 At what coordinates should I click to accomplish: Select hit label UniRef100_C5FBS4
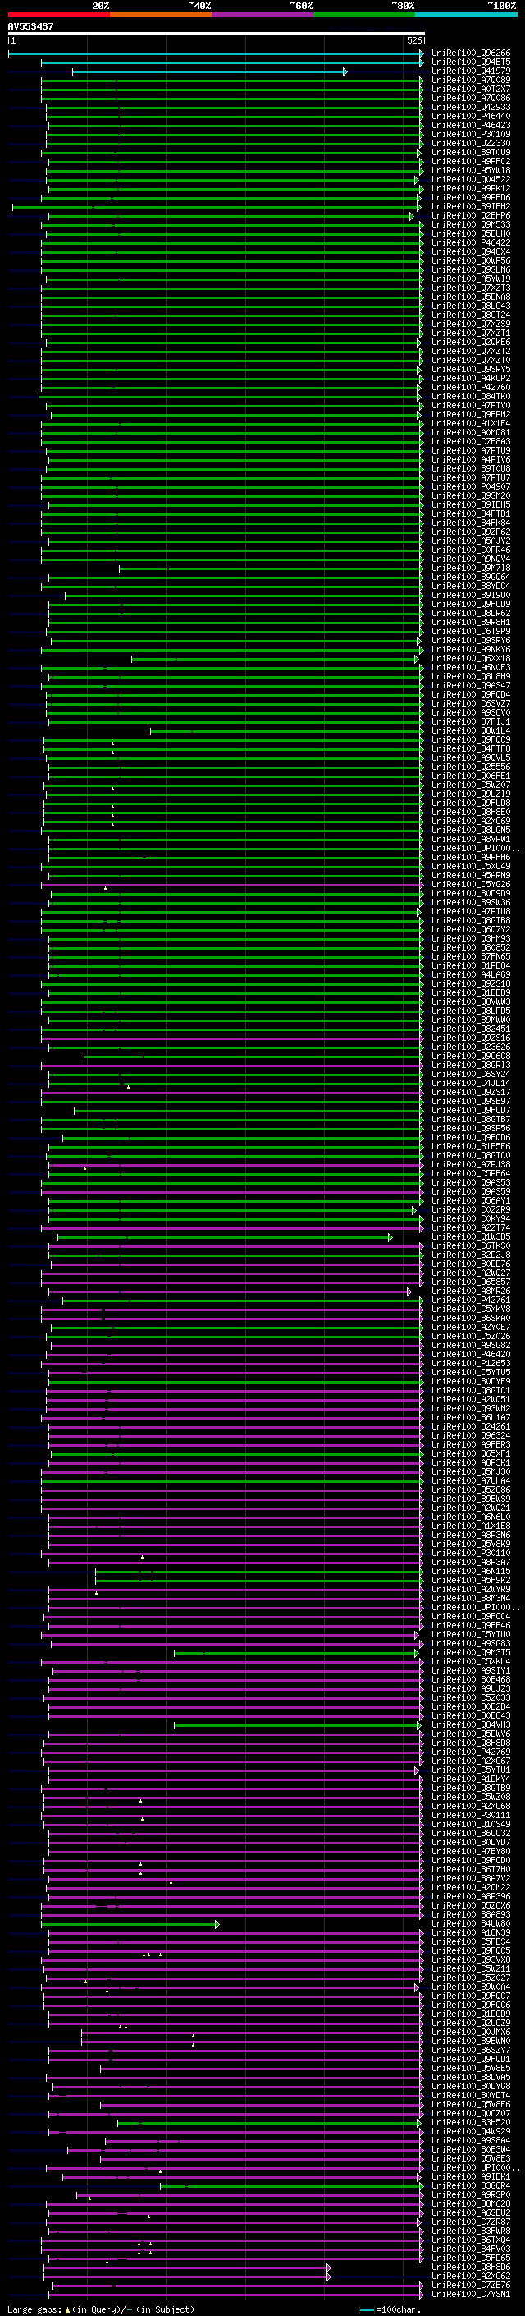click(x=471, y=1941)
